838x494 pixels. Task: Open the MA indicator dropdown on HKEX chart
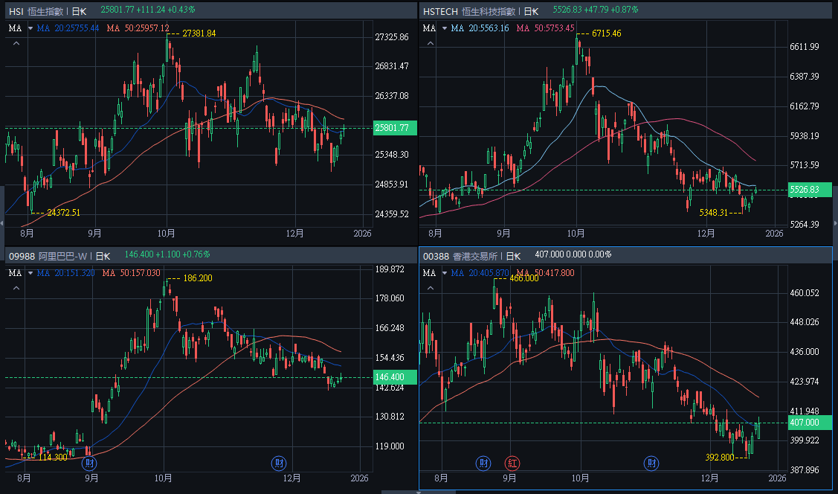coord(444,273)
